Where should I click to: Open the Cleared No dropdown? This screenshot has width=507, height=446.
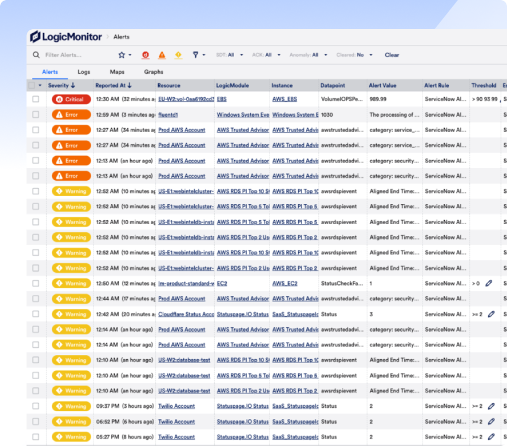pyautogui.click(x=355, y=55)
